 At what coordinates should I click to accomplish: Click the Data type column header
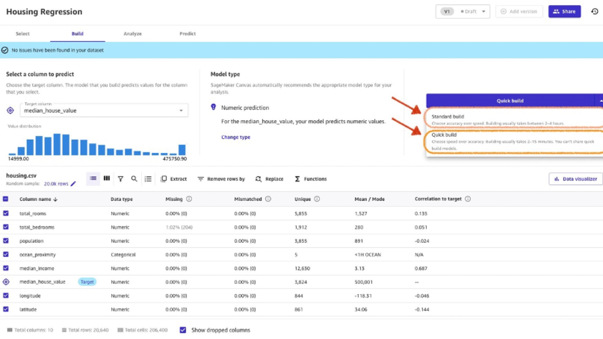122,199
